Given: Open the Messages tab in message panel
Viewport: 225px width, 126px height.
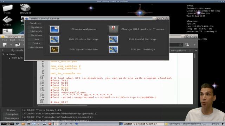Looking at the screenshot, I should click(12, 118).
